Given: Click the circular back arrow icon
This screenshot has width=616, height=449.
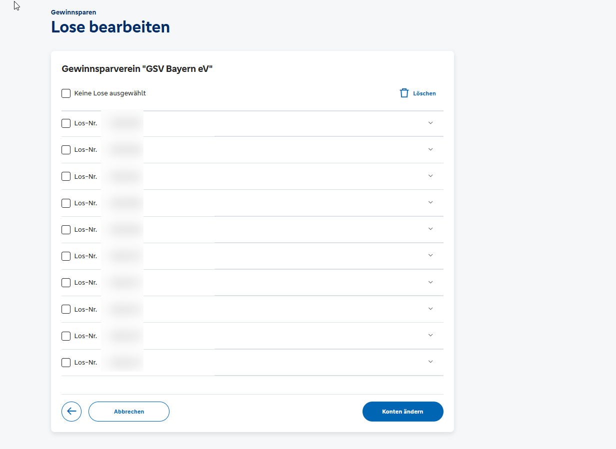Looking at the screenshot, I should pos(71,411).
